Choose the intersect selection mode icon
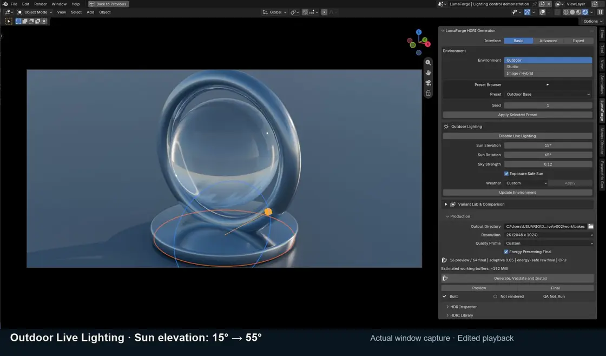Viewport: 606px width, 356px height. [x=44, y=21]
